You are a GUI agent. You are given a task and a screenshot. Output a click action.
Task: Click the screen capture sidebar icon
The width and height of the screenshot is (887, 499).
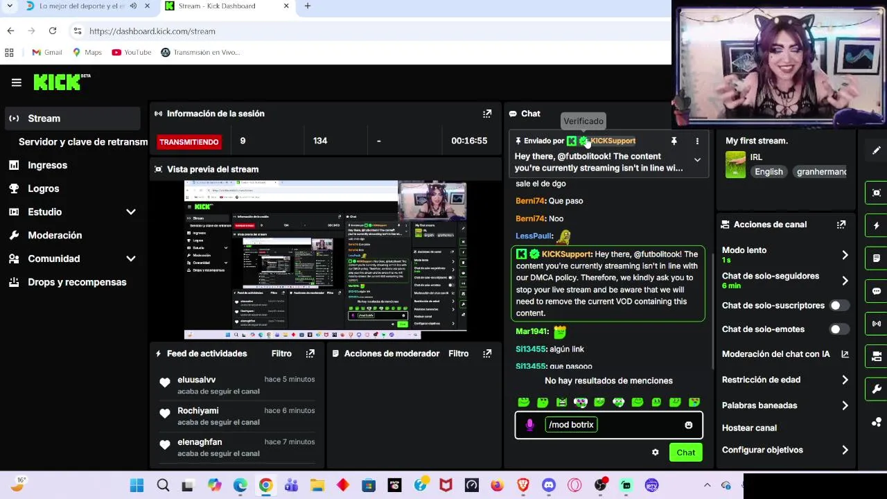coord(877,193)
